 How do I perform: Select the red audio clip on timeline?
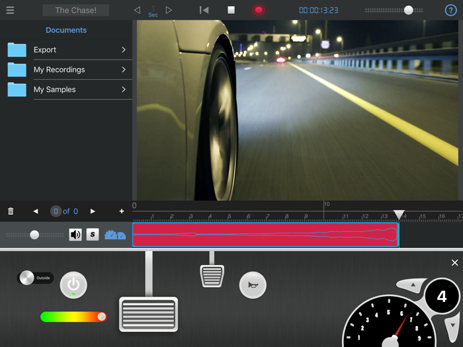tap(266, 235)
